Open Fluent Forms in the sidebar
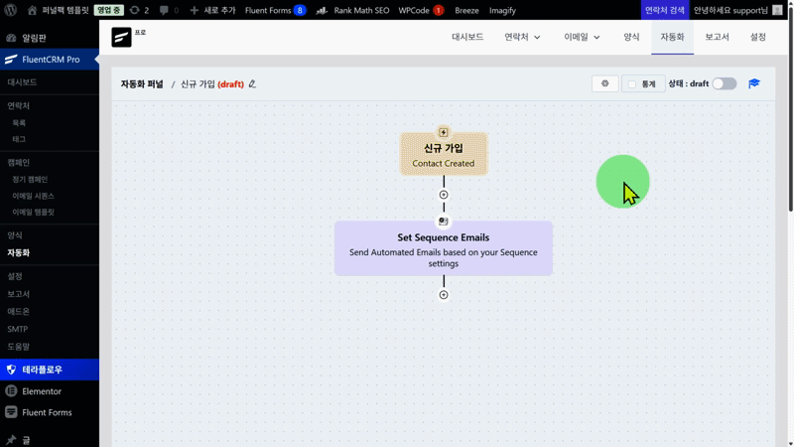 47,412
